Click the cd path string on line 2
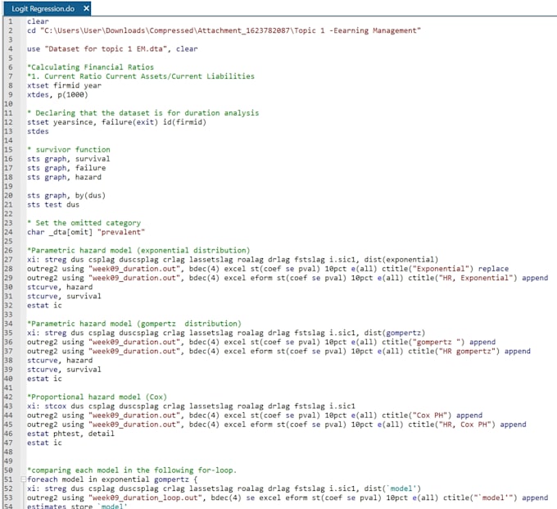The width and height of the screenshot is (557, 509). 230,30
